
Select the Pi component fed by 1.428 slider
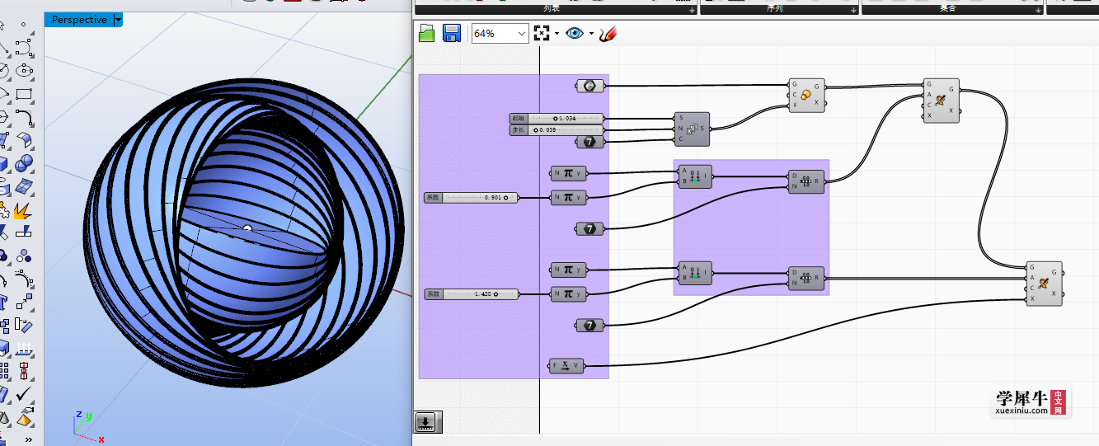(x=568, y=293)
